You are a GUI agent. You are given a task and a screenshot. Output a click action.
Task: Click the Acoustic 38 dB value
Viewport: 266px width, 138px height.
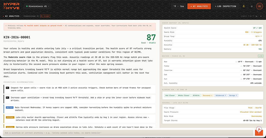click(252, 45)
